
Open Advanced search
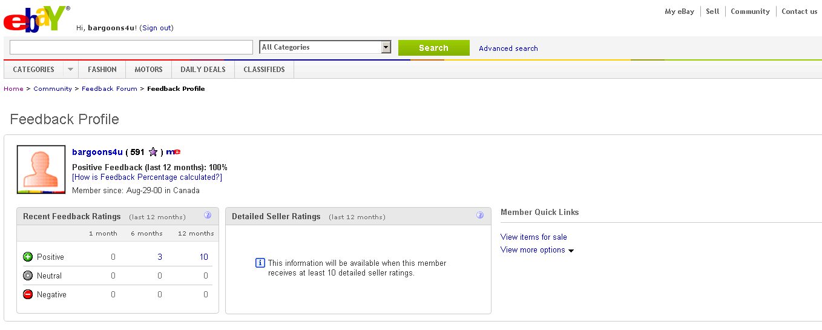tap(508, 48)
